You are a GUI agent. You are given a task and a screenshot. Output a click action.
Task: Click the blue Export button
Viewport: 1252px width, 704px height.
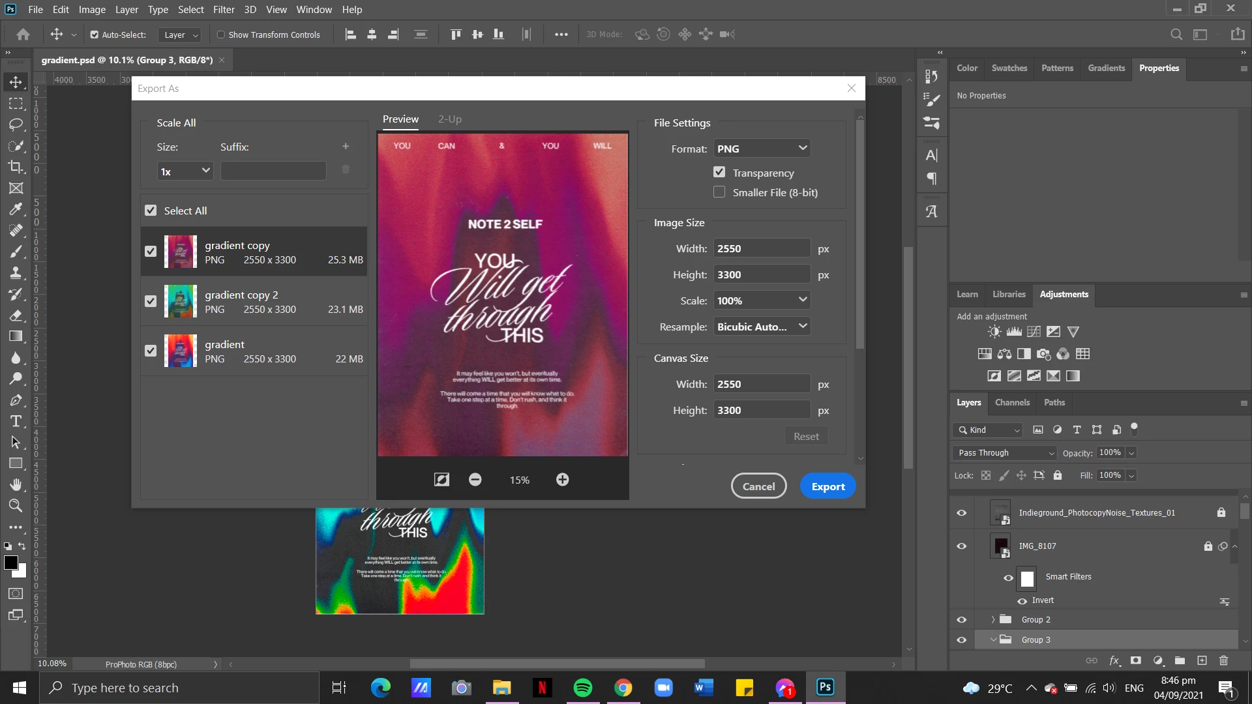pyautogui.click(x=827, y=486)
